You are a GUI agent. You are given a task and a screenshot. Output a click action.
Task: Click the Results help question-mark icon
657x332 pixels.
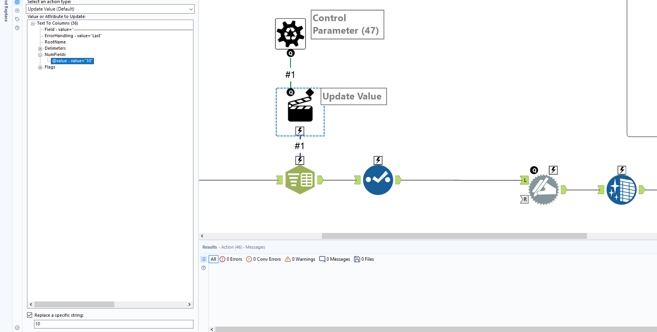204,268
